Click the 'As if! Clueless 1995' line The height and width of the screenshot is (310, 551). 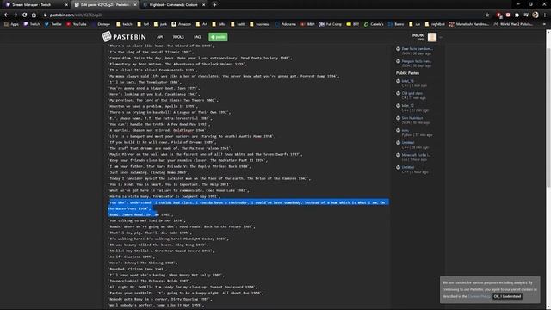pos(131,257)
